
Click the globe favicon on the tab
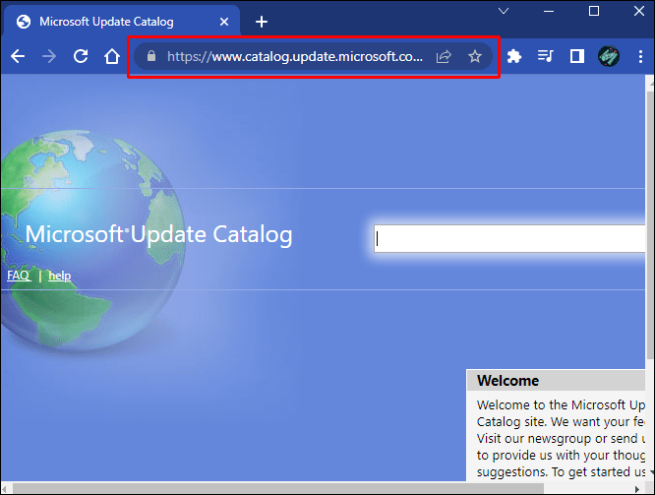pyautogui.click(x=24, y=22)
